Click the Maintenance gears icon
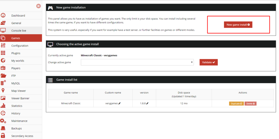This screenshot has height=139, width=279. (3, 121)
